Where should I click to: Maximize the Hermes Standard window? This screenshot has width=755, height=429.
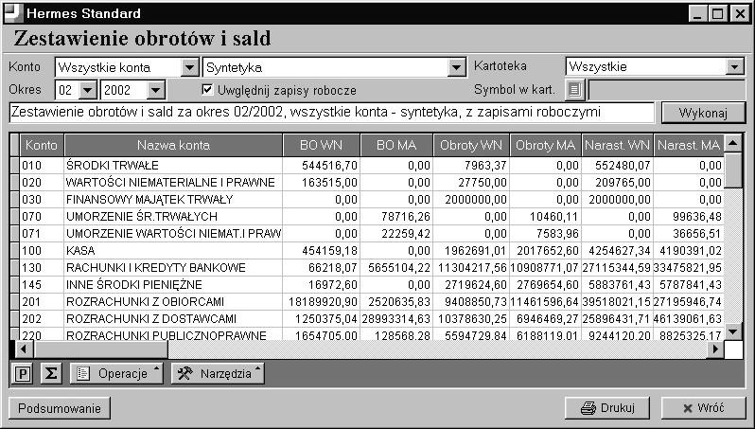tap(717, 13)
